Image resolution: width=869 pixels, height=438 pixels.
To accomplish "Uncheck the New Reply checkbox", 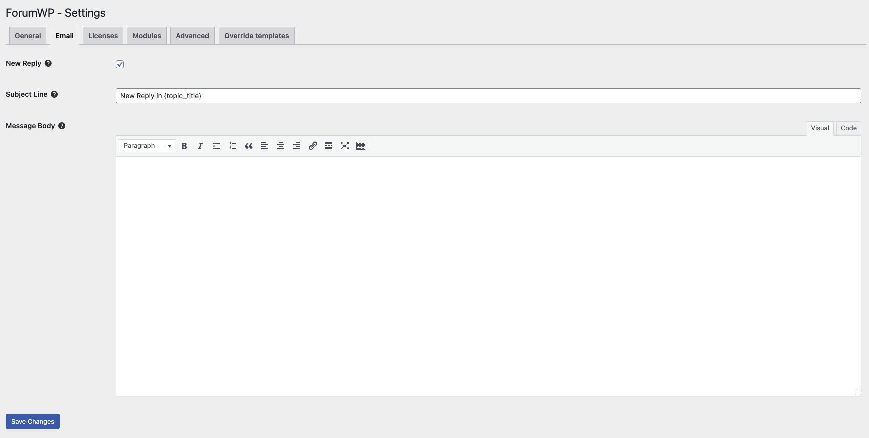I will 120,64.
